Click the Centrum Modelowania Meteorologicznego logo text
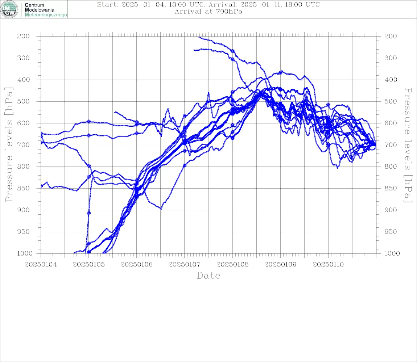The image size is (417, 362). (45, 10)
